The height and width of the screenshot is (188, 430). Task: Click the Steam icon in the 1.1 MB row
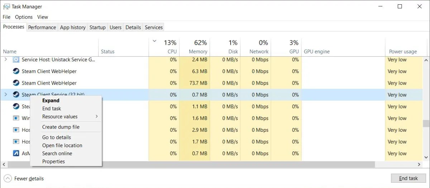(16, 106)
